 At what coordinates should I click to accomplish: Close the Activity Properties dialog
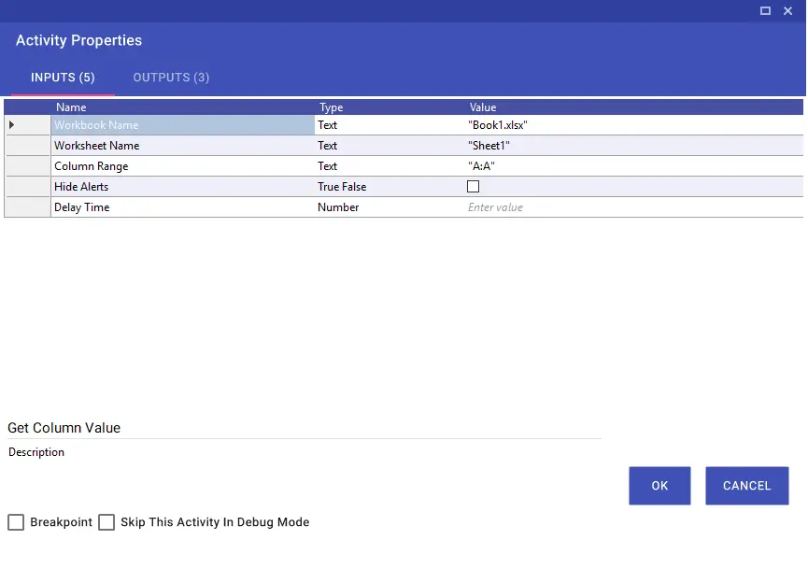(x=787, y=11)
